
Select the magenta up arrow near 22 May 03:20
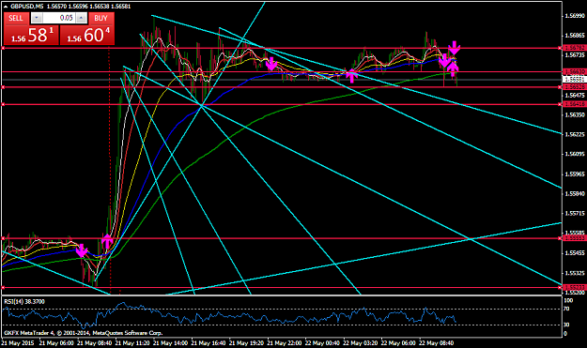pyautogui.click(x=351, y=75)
